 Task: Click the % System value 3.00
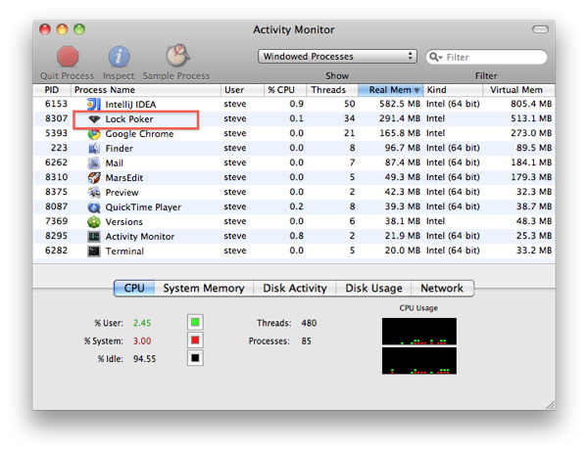point(142,341)
